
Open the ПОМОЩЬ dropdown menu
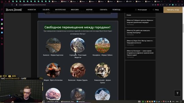coord(116,10)
